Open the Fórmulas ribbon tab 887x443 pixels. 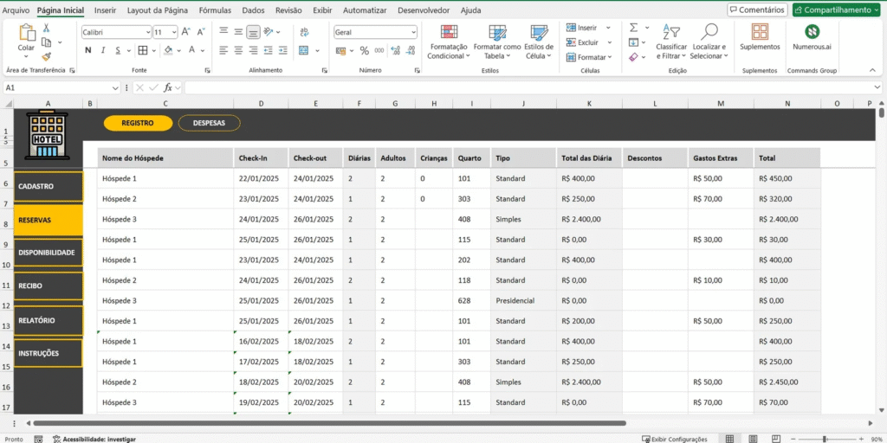215,10
